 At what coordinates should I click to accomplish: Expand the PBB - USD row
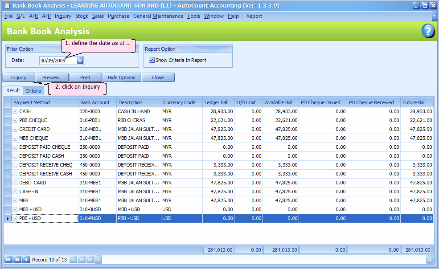pos(15,218)
